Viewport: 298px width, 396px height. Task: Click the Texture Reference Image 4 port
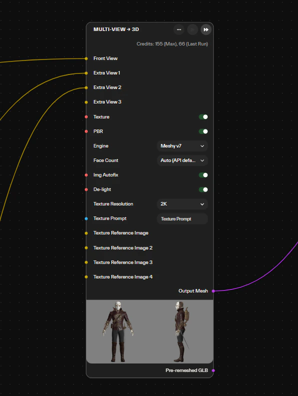coord(86,277)
